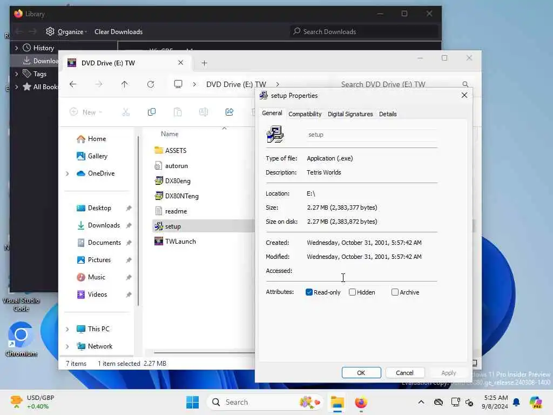
Task: Click OK in setup Properties
Action: (361, 373)
